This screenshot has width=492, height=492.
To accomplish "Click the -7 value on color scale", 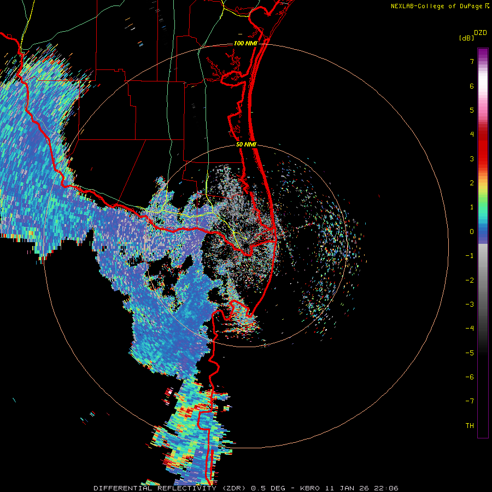I will point(470,401).
